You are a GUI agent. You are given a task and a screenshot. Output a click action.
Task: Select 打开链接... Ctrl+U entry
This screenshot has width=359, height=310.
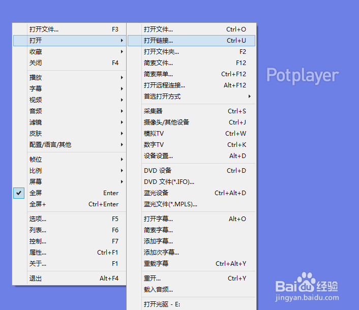coord(191,41)
